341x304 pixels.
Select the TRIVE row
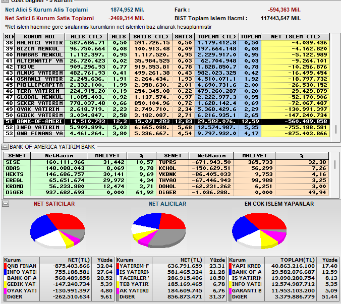(166, 67)
